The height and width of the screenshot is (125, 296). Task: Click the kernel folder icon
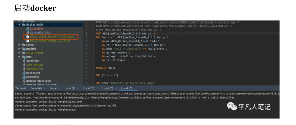click(x=24, y=45)
